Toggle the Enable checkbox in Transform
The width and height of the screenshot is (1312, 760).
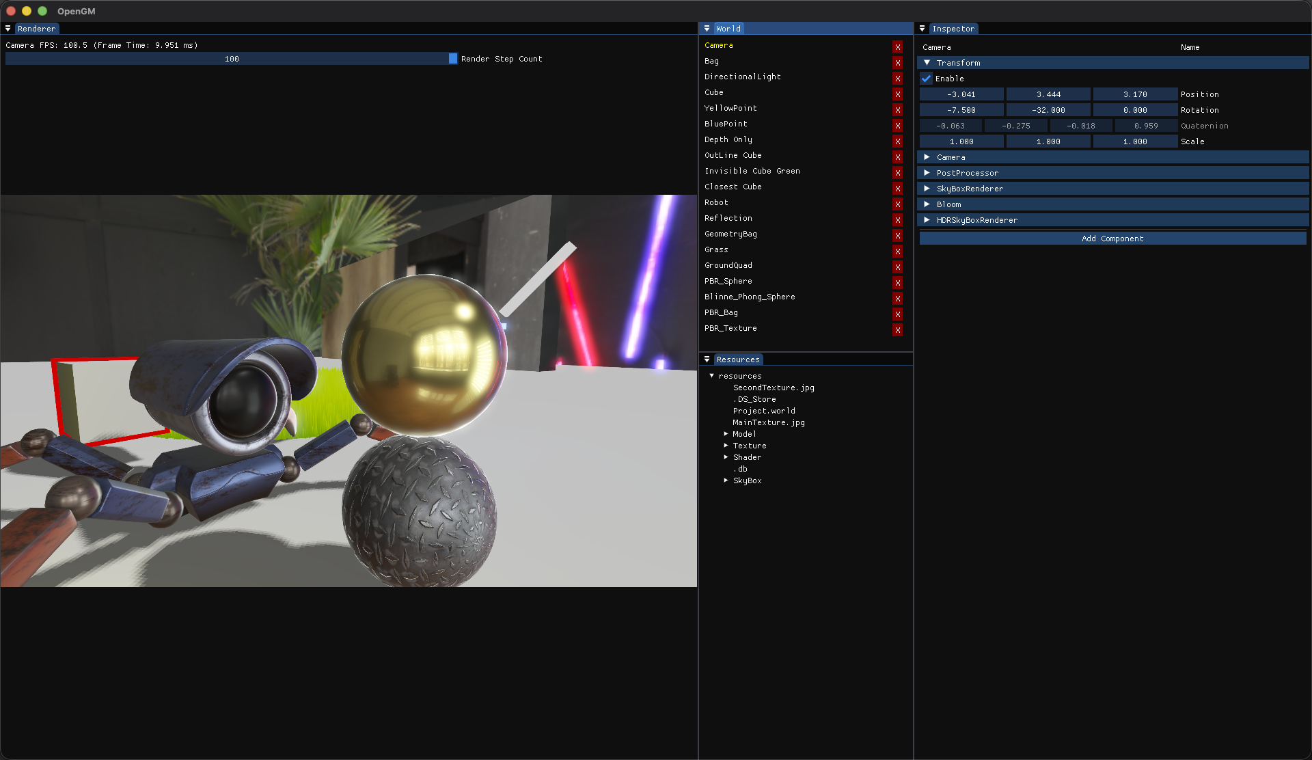926,79
